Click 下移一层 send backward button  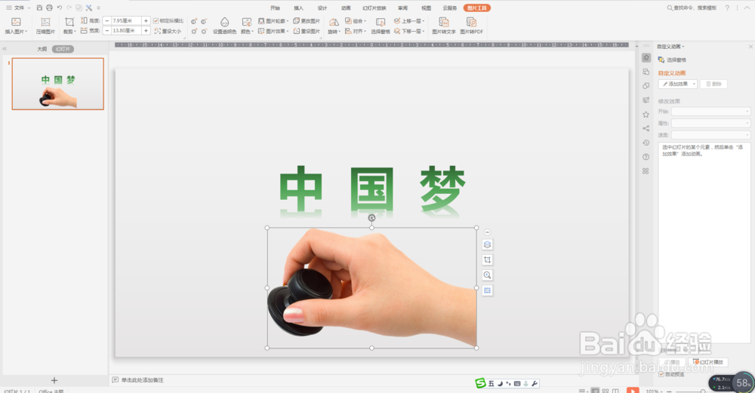click(x=409, y=31)
